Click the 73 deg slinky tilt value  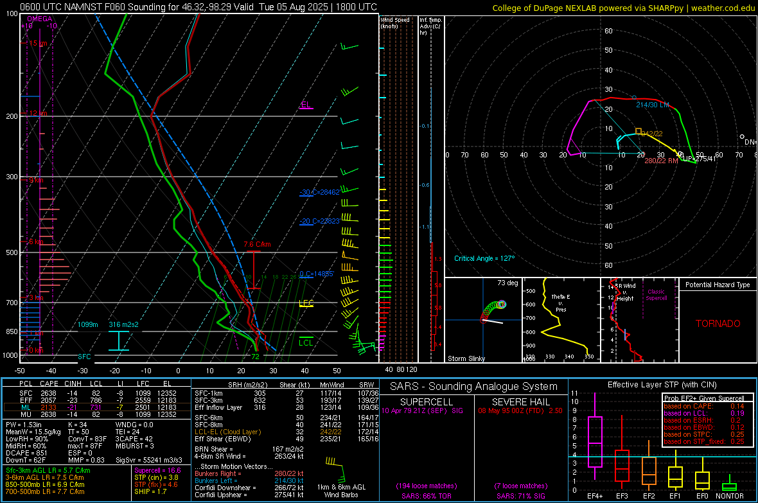[x=507, y=283]
